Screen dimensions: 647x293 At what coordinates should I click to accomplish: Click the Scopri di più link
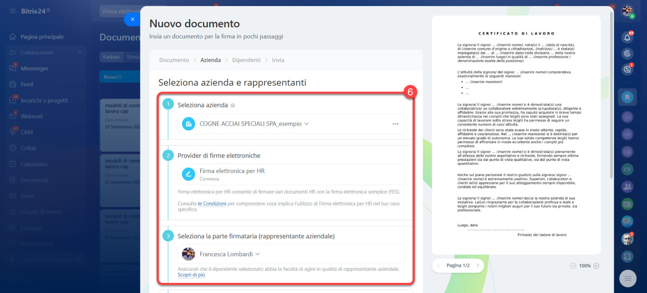[x=191, y=275]
